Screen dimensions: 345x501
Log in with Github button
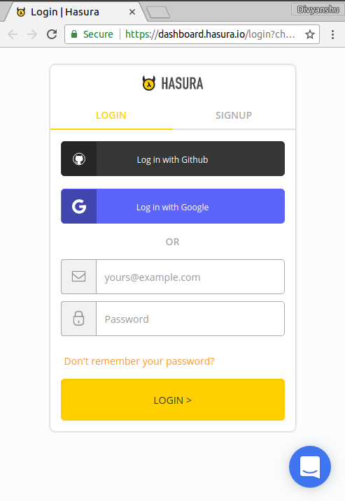click(173, 159)
